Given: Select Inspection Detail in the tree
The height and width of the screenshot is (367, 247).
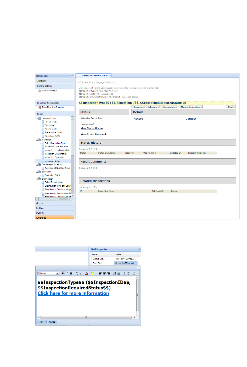Looking at the screenshot, I should (x=52, y=161).
